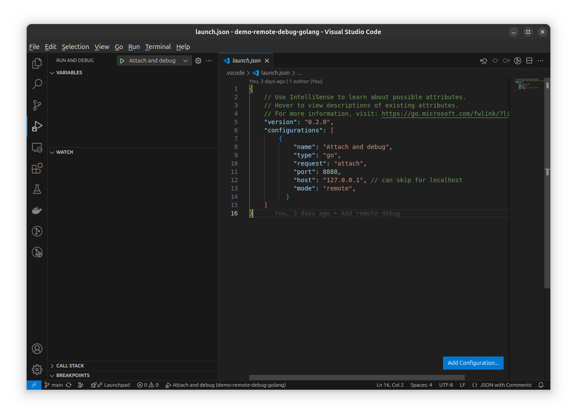Select the launch.json editor tab
This screenshot has width=577, height=419.
[x=246, y=61]
